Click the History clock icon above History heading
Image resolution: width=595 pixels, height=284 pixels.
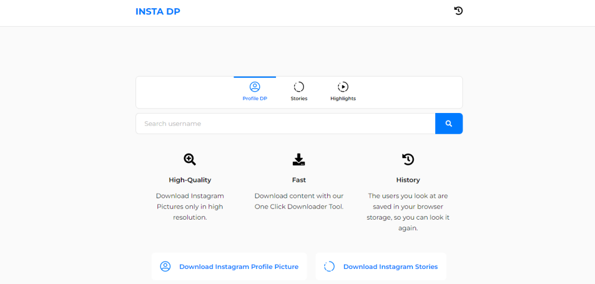[408, 159]
